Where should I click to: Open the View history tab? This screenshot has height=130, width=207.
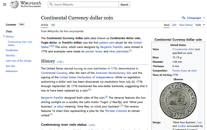tap(186, 25)
